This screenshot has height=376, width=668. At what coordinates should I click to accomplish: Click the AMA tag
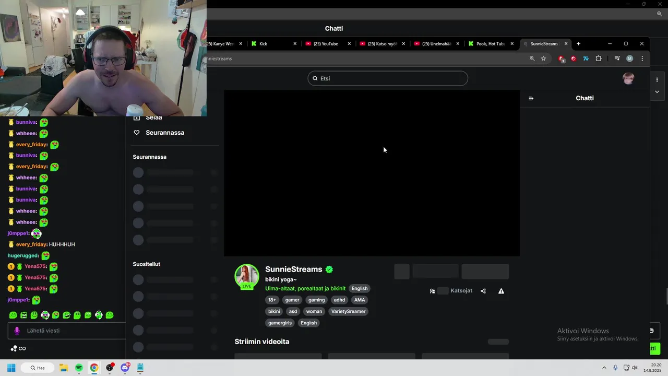click(360, 300)
